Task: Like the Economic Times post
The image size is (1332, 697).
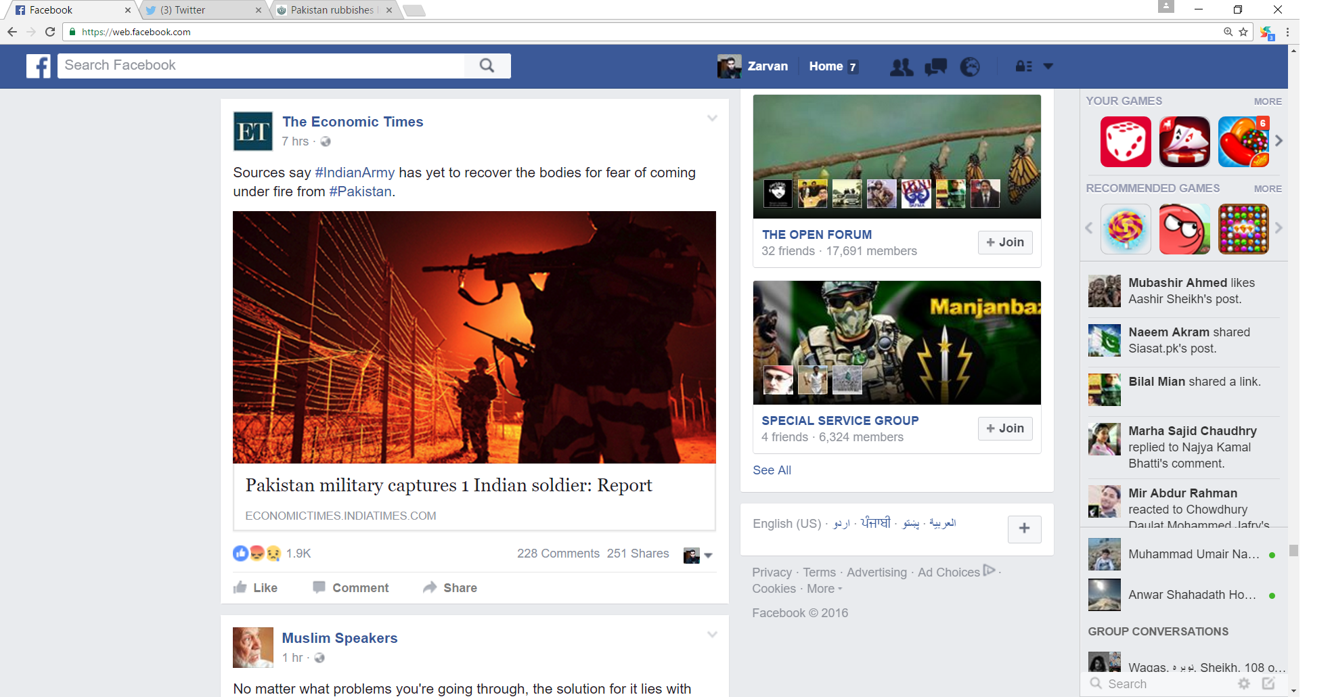Action: (255, 587)
